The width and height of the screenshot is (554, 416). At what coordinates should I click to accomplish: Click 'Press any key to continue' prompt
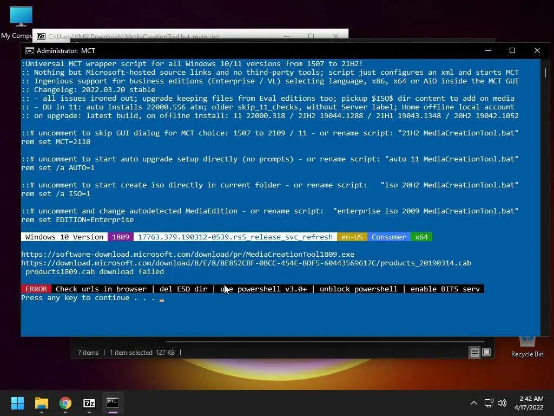pos(88,298)
